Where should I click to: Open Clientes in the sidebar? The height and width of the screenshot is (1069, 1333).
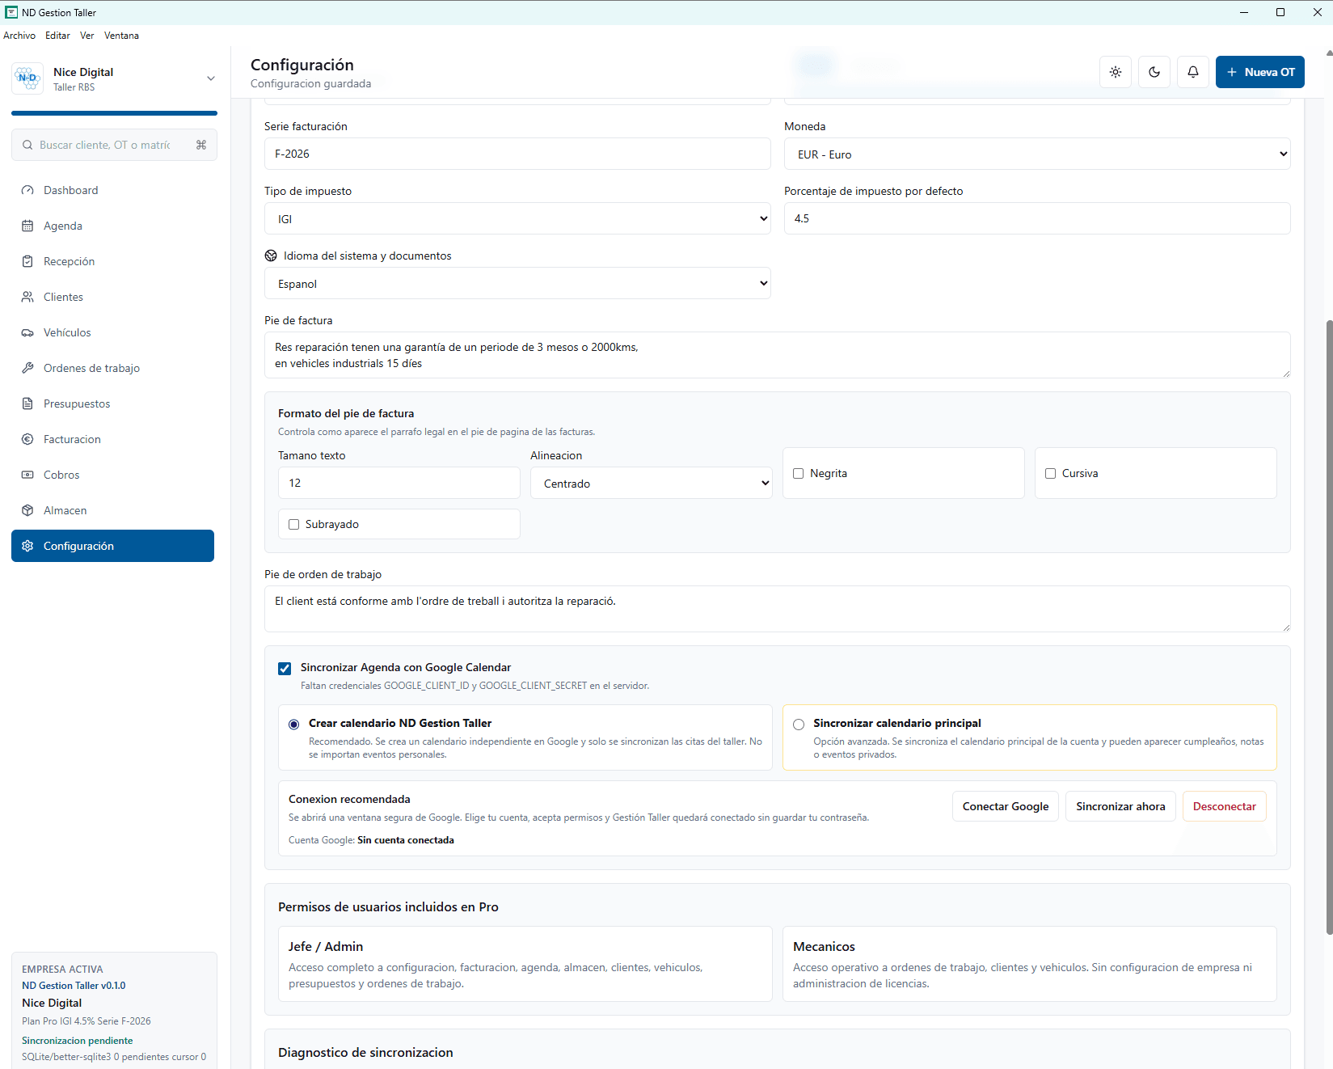coord(113,297)
